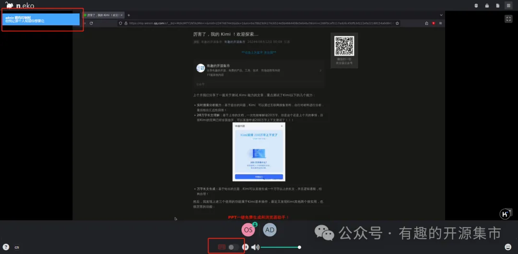Open the n.eko side menu hamburger
This screenshot has width=518, height=254.
pyautogui.click(x=509, y=5)
